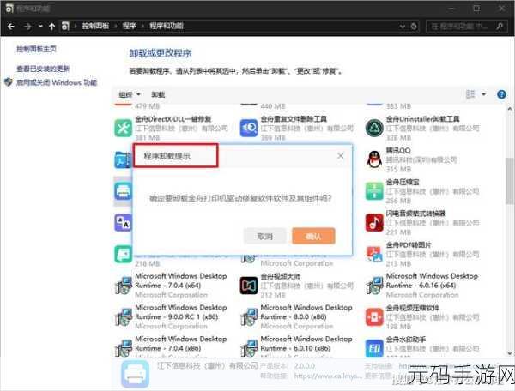Click the back arrow in navigation bar
This screenshot has height=391, width=515.
11,27
